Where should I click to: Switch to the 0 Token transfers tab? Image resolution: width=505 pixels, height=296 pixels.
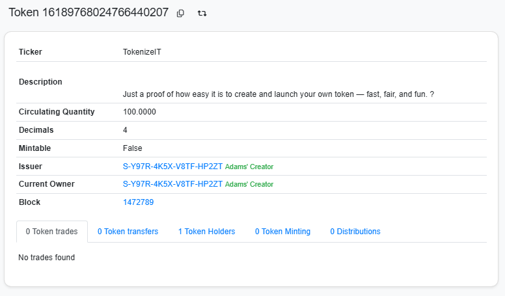point(128,232)
